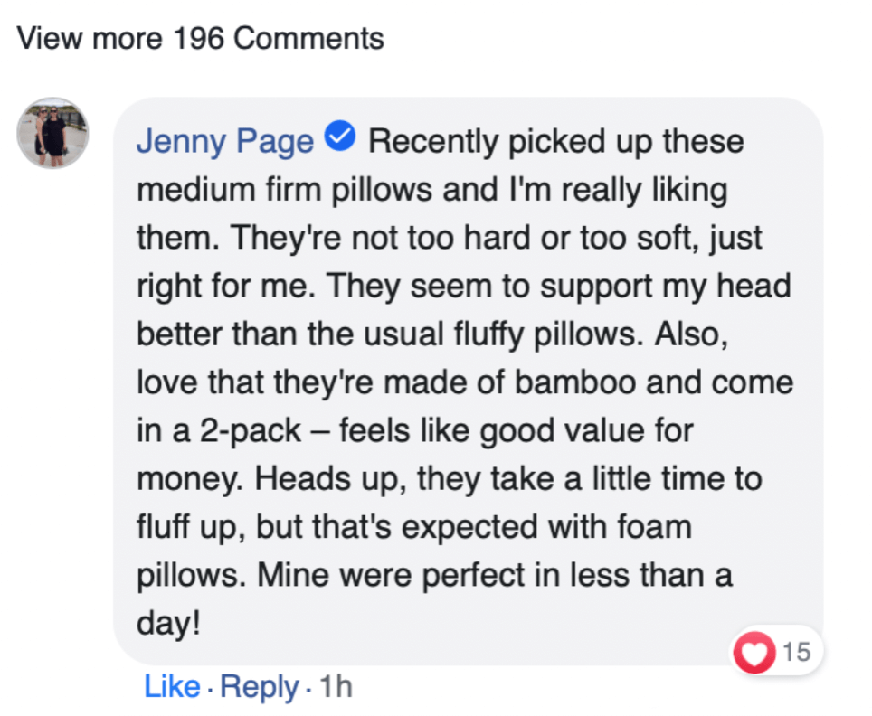
Task: Like Jenny Page's comment
Action: coord(171,687)
